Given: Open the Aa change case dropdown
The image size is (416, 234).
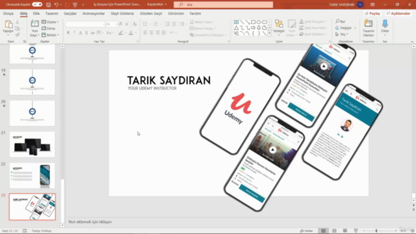Looking at the screenshot, I should (x=110, y=32).
